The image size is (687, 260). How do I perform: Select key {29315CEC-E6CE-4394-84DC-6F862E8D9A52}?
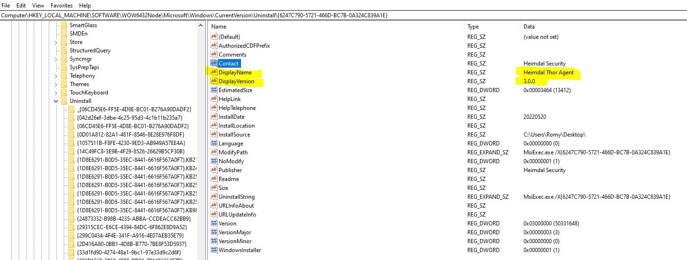coord(132,227)
